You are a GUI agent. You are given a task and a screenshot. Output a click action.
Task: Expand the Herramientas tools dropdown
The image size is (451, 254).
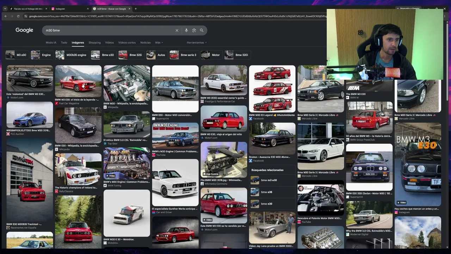pyautogui.click(x=197, y=43)
